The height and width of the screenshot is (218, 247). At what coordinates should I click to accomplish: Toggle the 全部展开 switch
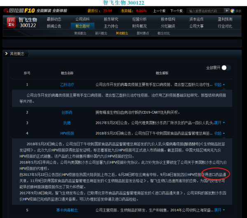coord(226,68)
